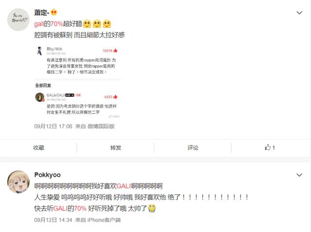This screenshot has height=232, width=311.
Task: Open Pokkyoo anime avatar
Action: coord(18,181)
